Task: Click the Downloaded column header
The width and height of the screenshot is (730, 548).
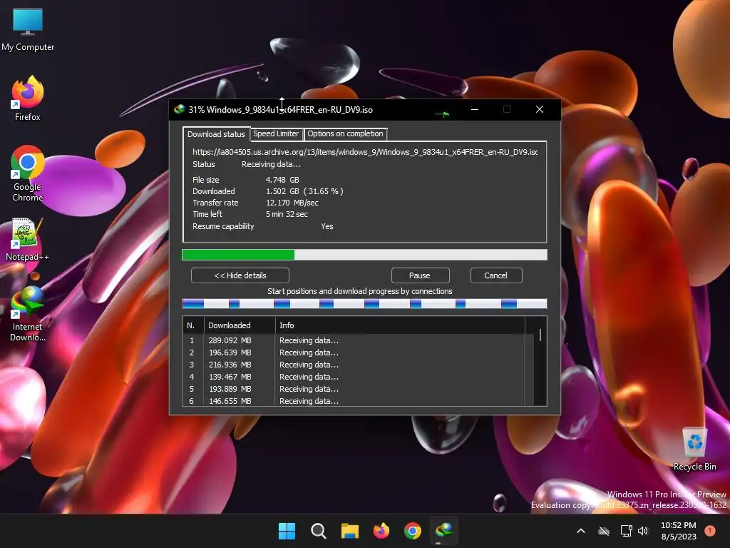Action: (240, 325)
